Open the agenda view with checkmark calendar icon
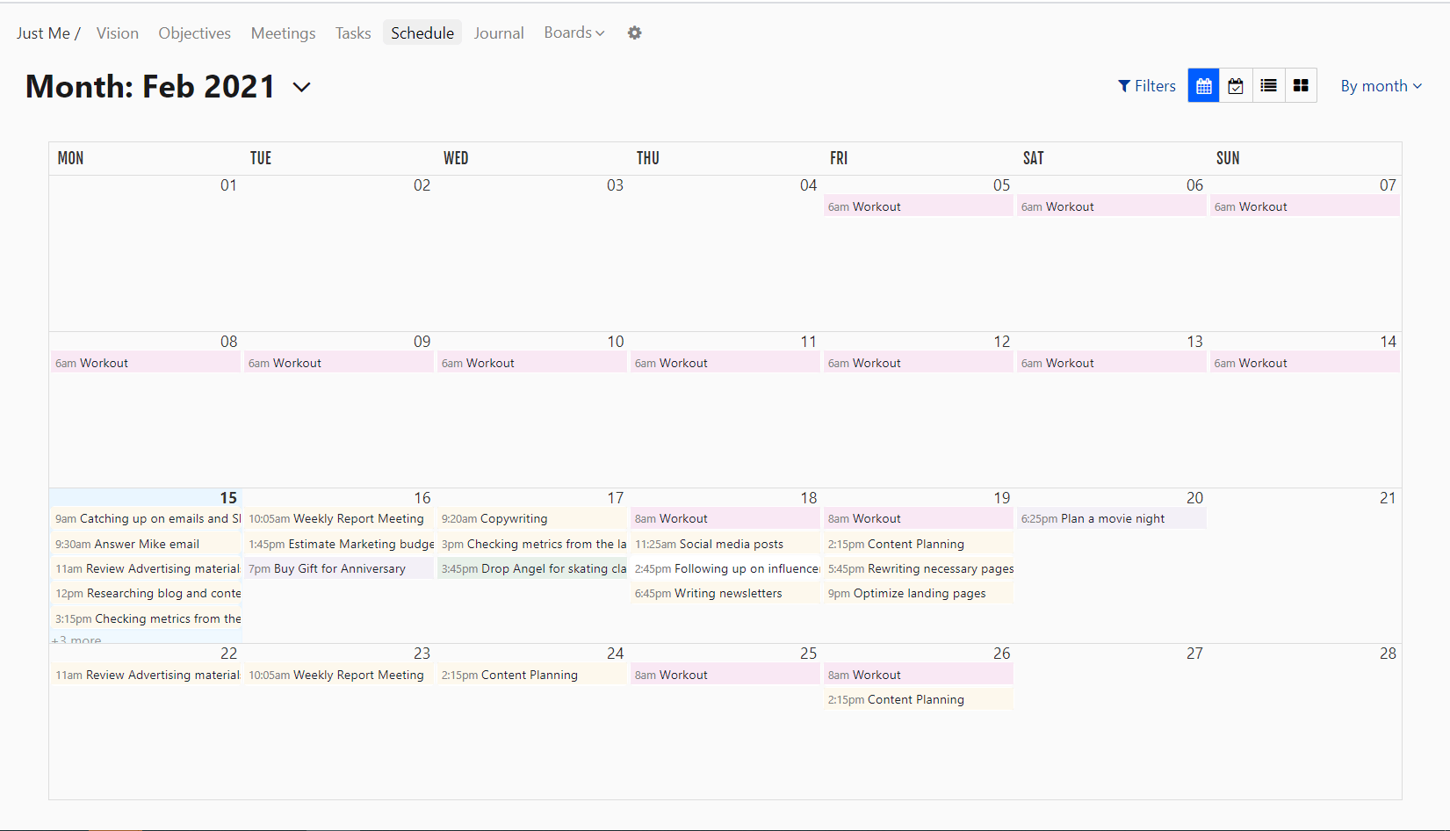Screen dimensions: 1450x831 1236,85
